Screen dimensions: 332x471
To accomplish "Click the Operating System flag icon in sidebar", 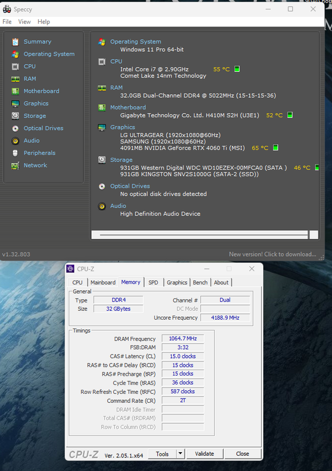I will 15,54.
